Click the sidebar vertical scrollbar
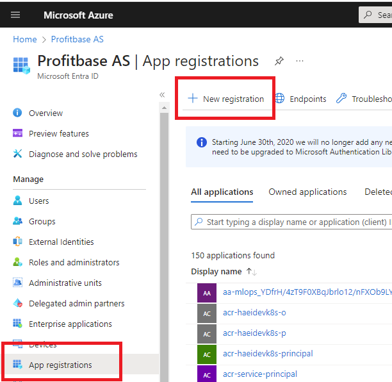 point(164,247)
